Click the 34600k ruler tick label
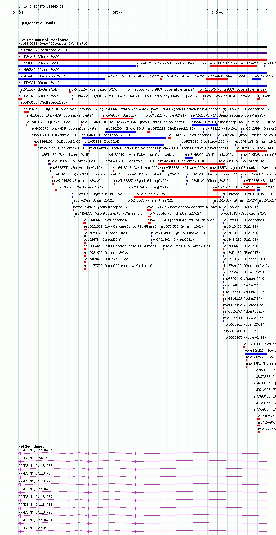 (217, 12)
